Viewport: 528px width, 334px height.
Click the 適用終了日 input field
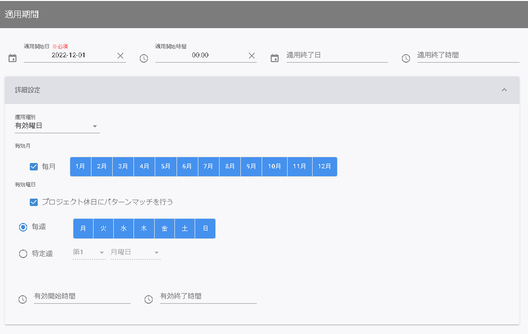coord(337,55)
